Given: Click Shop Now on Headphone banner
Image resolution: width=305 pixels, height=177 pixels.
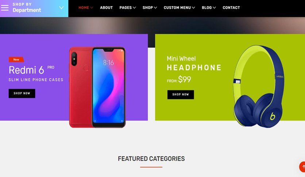Looking at the screenshot, I should coord(181,95).
